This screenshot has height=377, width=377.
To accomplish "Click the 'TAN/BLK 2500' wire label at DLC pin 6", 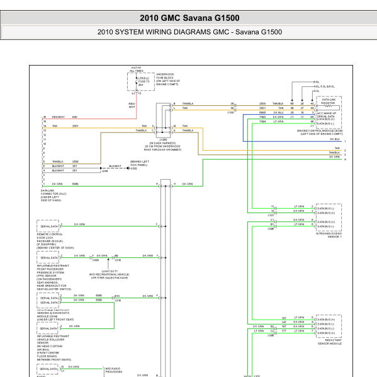I will point(65,161).
